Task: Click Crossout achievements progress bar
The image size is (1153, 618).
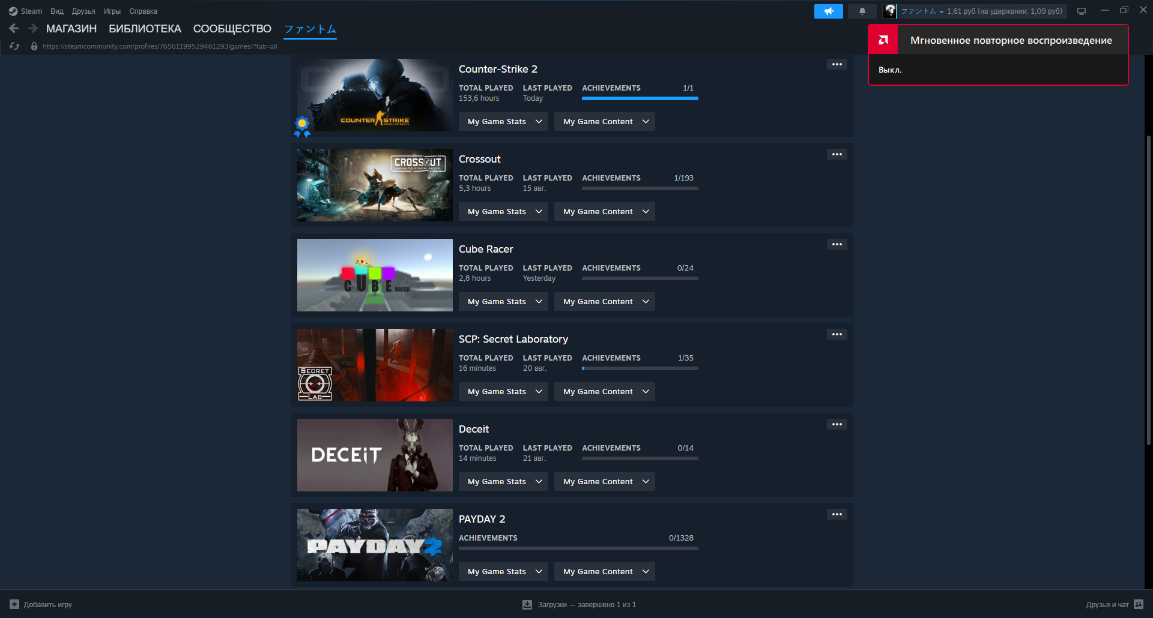Action: click(640, 188)
